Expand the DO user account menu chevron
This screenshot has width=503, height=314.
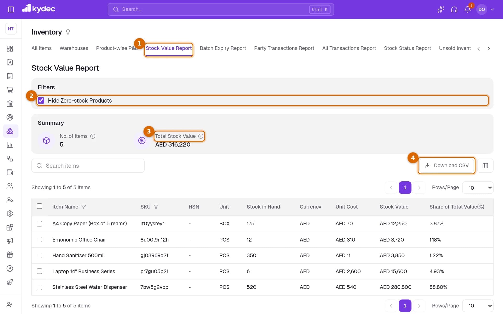(492, 9)
